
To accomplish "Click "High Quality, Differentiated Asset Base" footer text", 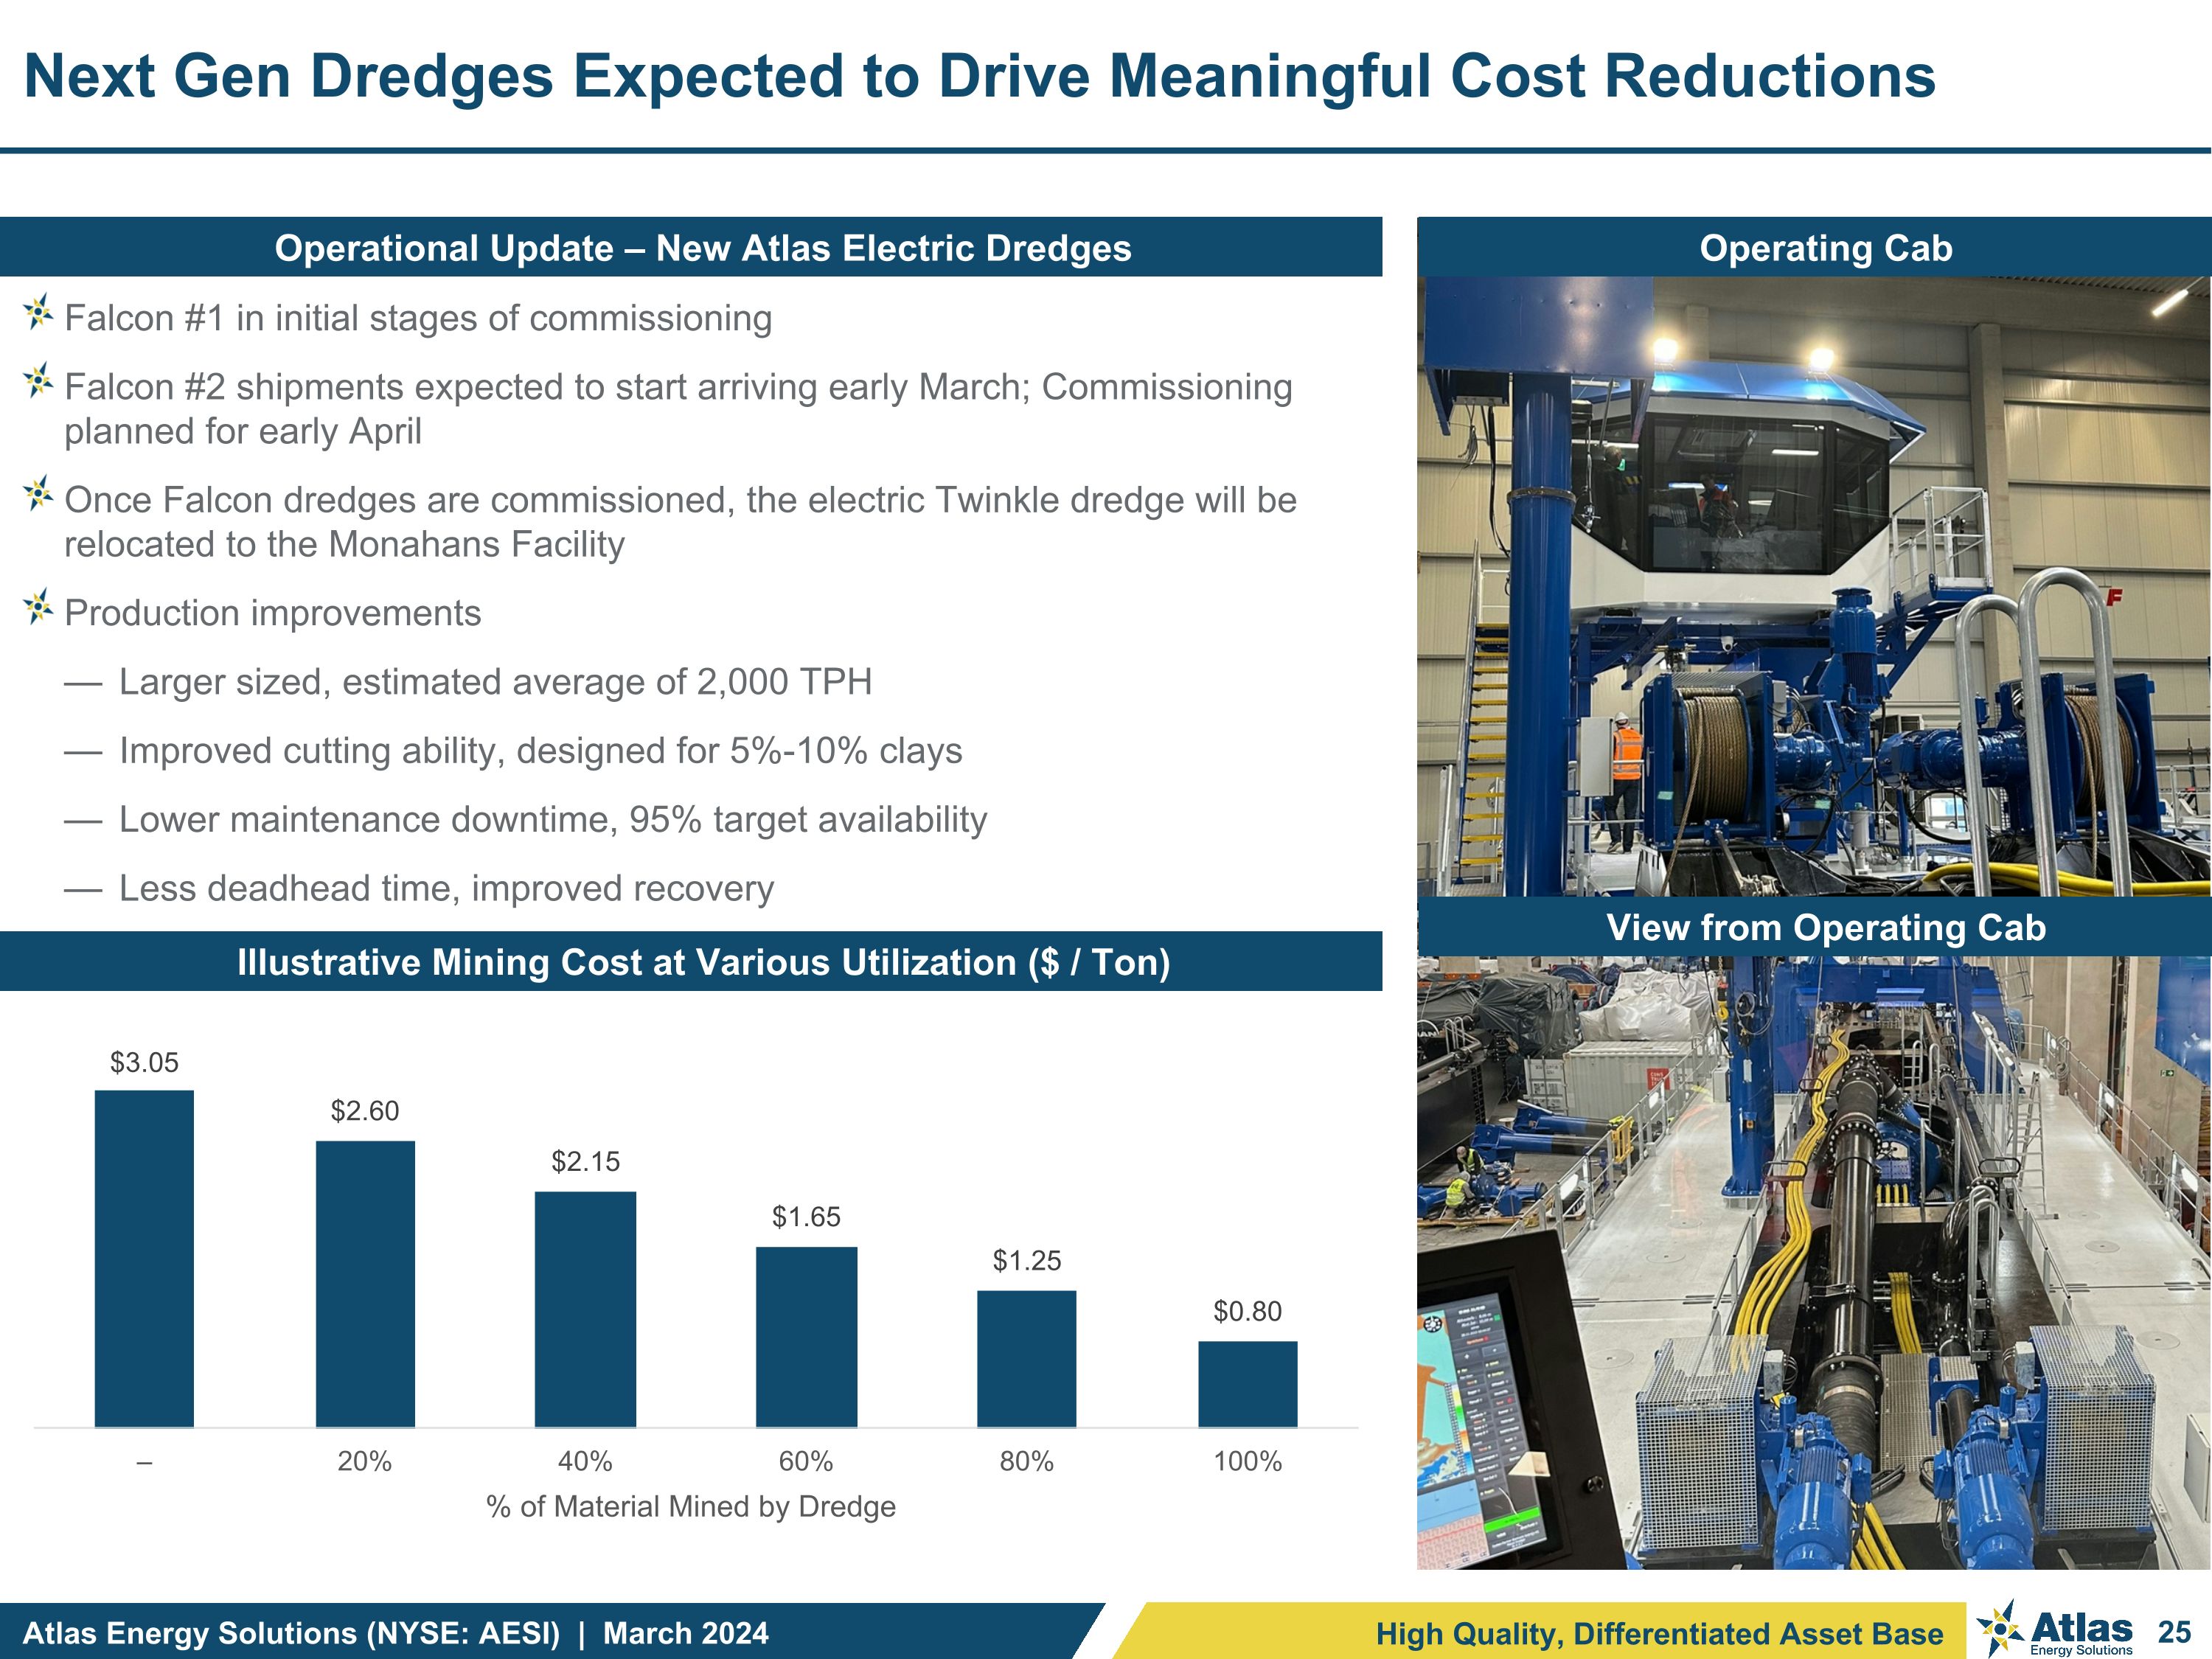I will coord(1660,1634).
